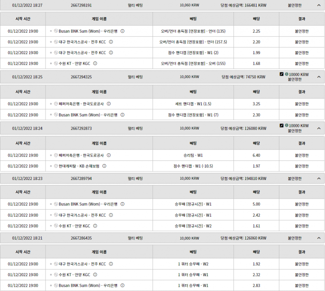Click bet cell 점수 핸디캡 - W1 (-10.5)
The image size is (325, 291).
coord(193,166)
